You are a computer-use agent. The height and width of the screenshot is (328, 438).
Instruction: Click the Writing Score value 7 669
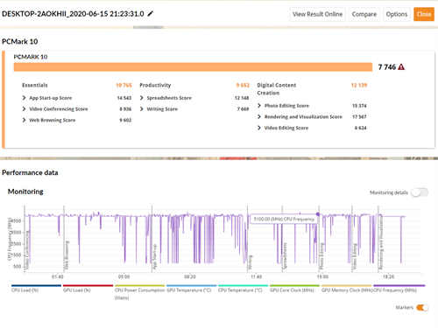click(x=243, y=109)
